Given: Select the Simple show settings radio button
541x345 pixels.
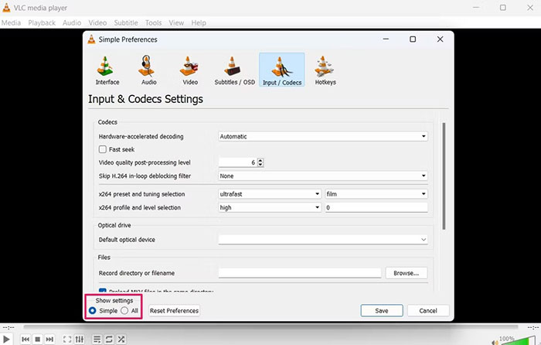Looking at the screenshot, I should (93, 310).
